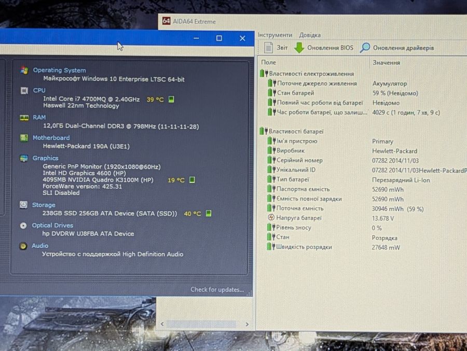Click Hewlett-Packard 190A (U3E1) text
This screenshot has height=351, width=467.
[x=86, y=146]
